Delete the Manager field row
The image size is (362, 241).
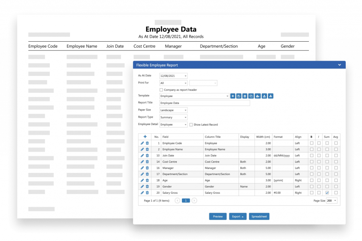pos(147,168)
